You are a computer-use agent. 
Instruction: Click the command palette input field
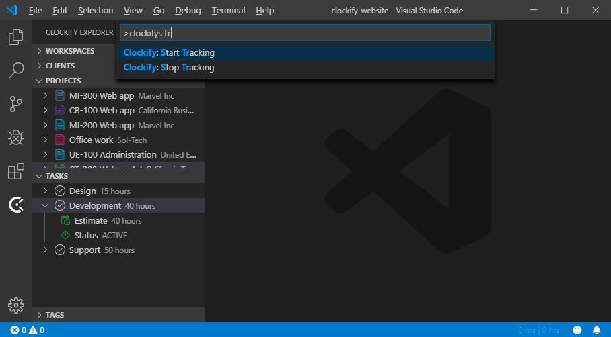coord(305,33)
